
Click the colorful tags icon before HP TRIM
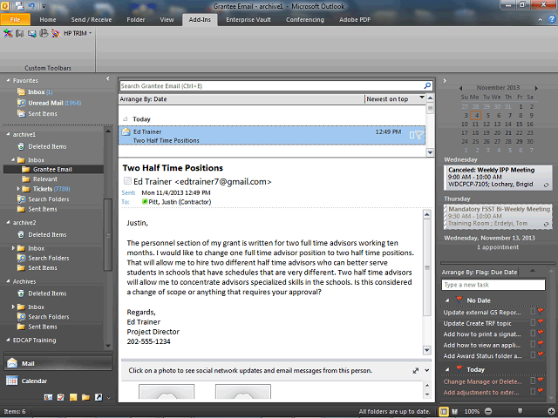tap(56, 33)
